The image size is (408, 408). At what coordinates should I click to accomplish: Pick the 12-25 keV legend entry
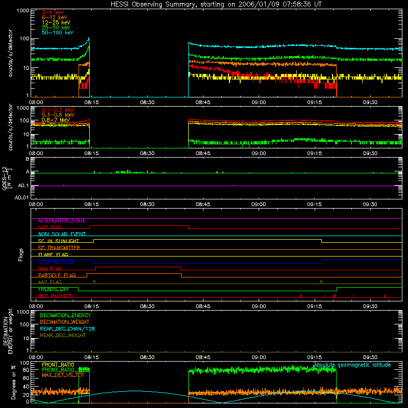[56, 22]
